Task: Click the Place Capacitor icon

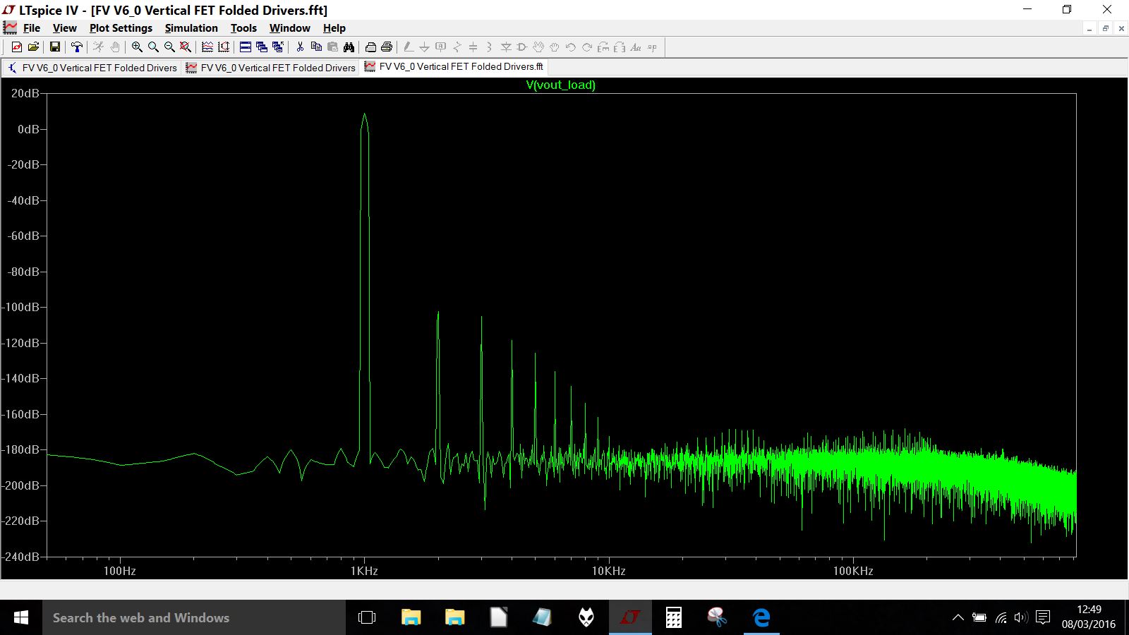Action: pos(473,47)
